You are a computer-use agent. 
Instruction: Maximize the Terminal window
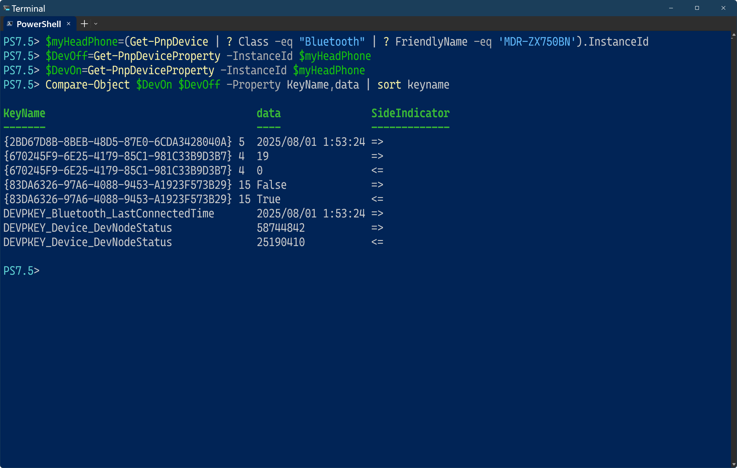tap(697, 8)
